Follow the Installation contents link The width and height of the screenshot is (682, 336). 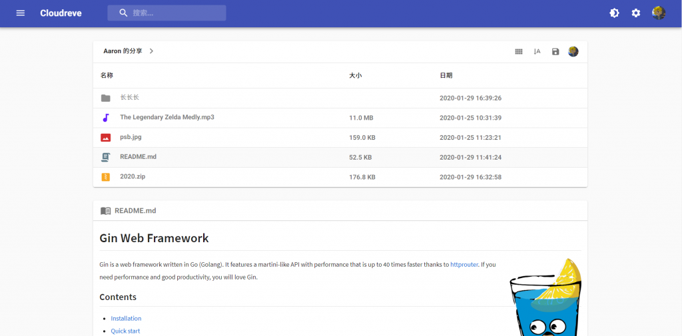(126, 319)
